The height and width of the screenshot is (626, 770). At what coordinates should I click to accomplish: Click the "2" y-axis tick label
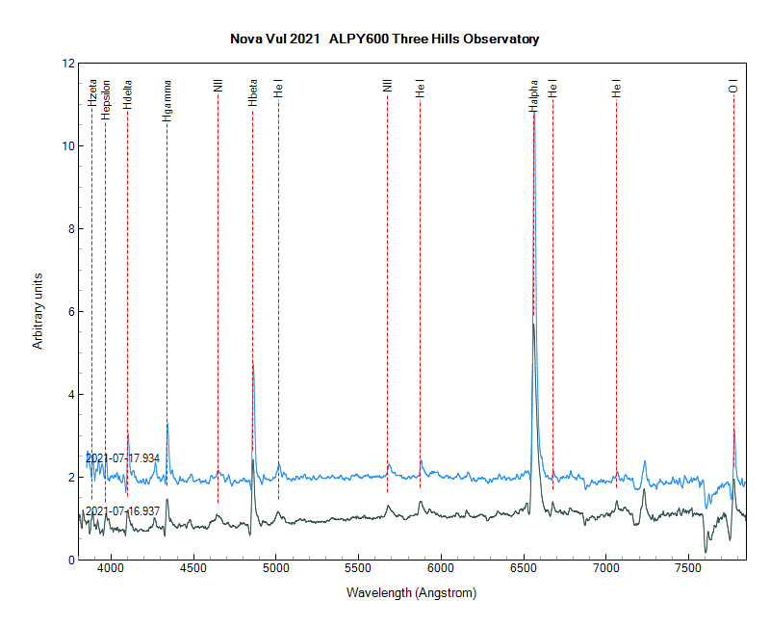coord(71,477)
